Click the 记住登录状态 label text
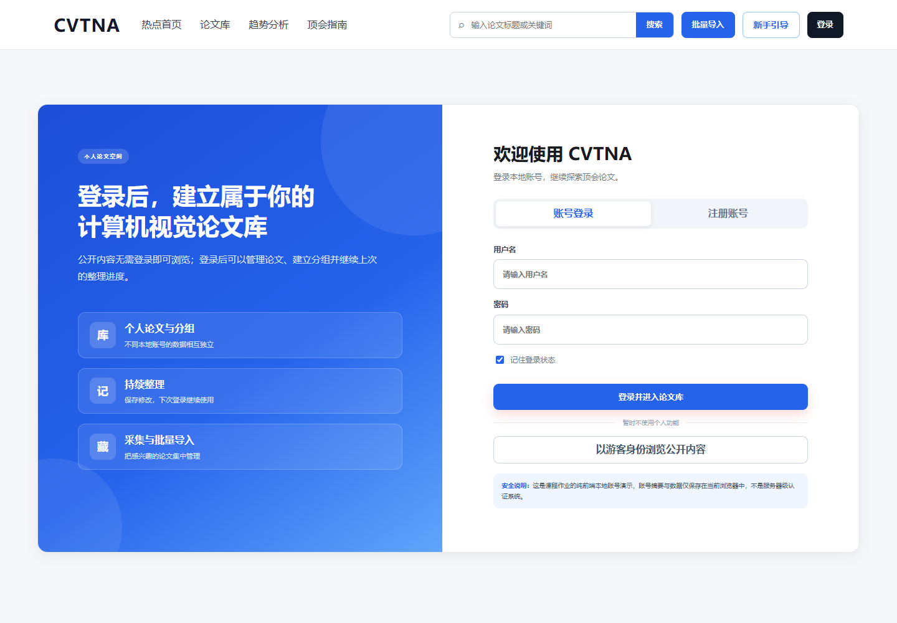Image resolution: width=897 pixels, height=623 pixels. (x=533, y=360)
